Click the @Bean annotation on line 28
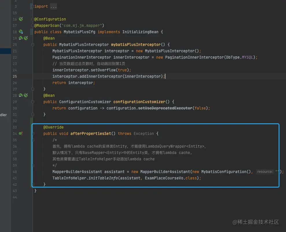The image size is (286, 232). click(x=49, y=96)
